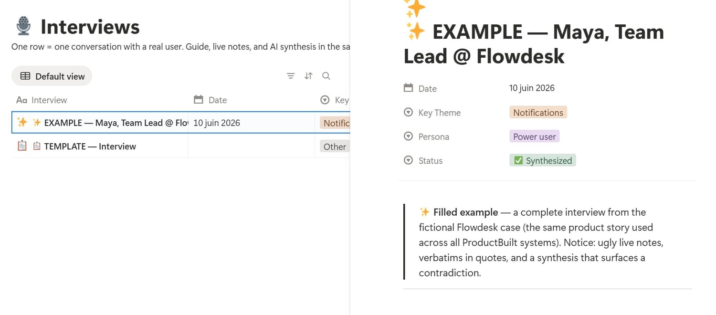Click the Other tag in TEMPLATE row

pos(335,147)
